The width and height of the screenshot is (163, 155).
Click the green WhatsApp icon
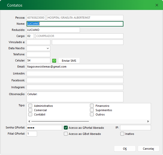click(54, 61)
